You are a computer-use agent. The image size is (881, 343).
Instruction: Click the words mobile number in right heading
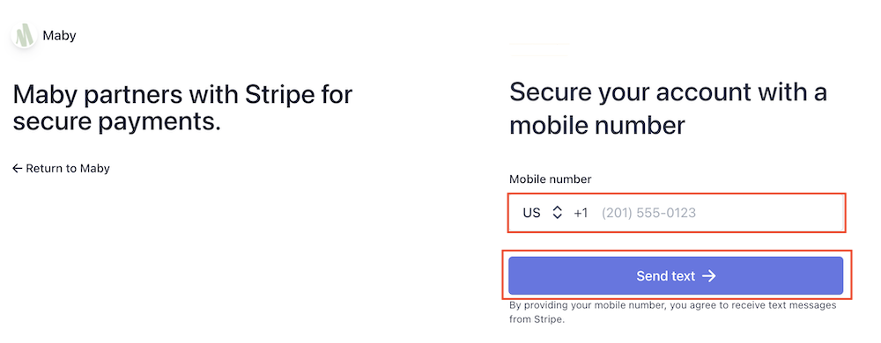click(596, 126)
